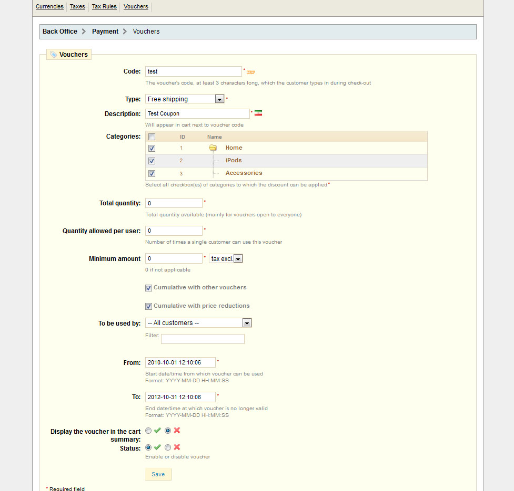Screen dimensions: 514x491
Task: Open the Type dropdown showing Free shipping
Action: pos(185,99)
